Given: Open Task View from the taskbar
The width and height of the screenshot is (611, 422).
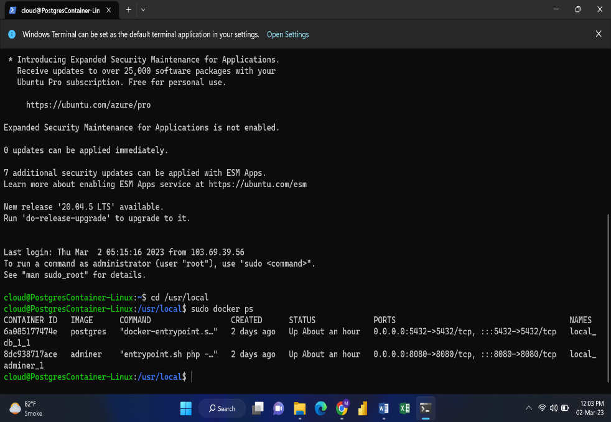Looking at the screenshot, I should pos(258,408).
